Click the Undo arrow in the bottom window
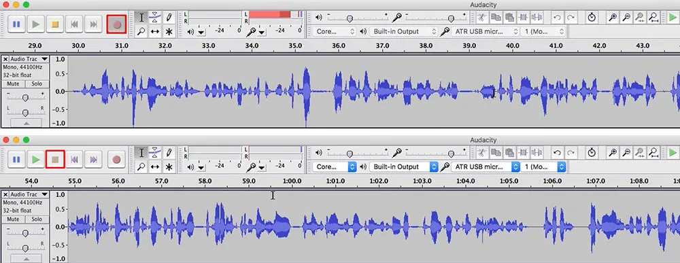680x263 pixels. (x=558, y=153)
